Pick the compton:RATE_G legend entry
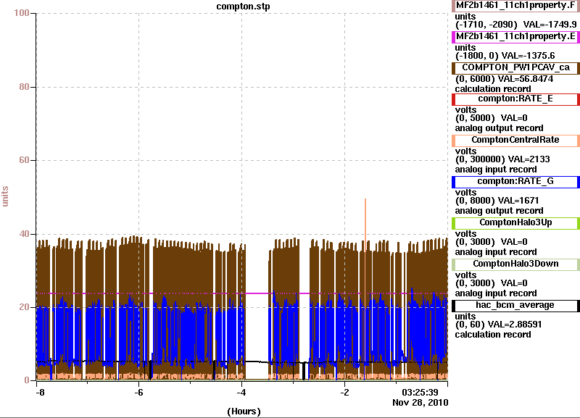 [x=515, y=181]
